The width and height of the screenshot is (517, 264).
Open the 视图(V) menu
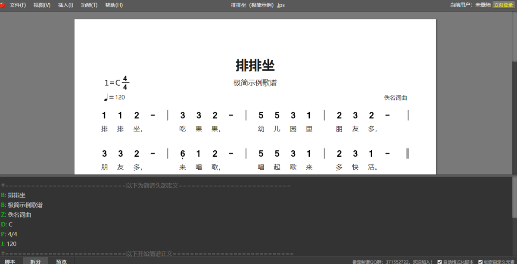42,5
